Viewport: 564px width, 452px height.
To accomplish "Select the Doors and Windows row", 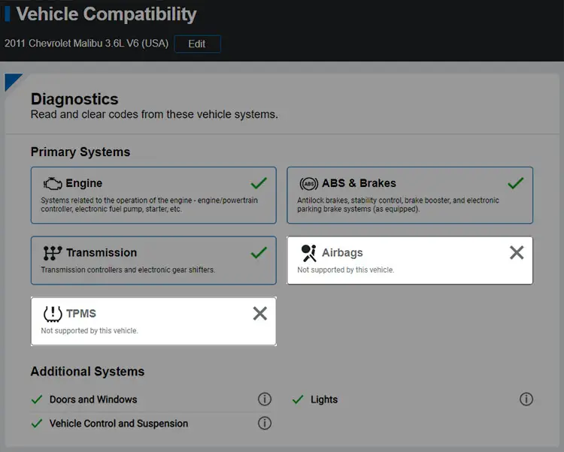I will pos(151,399).
